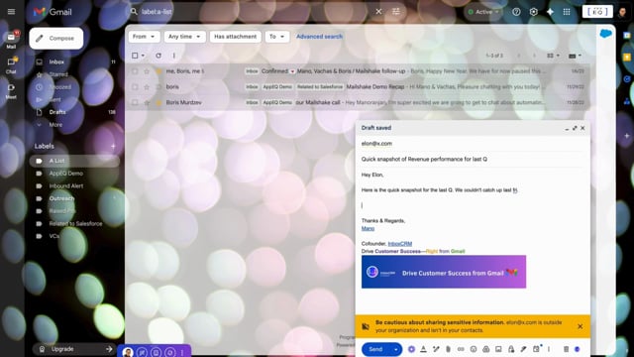Toggle confidential mode lock icon
634x357 pixels.
point(511,349)
